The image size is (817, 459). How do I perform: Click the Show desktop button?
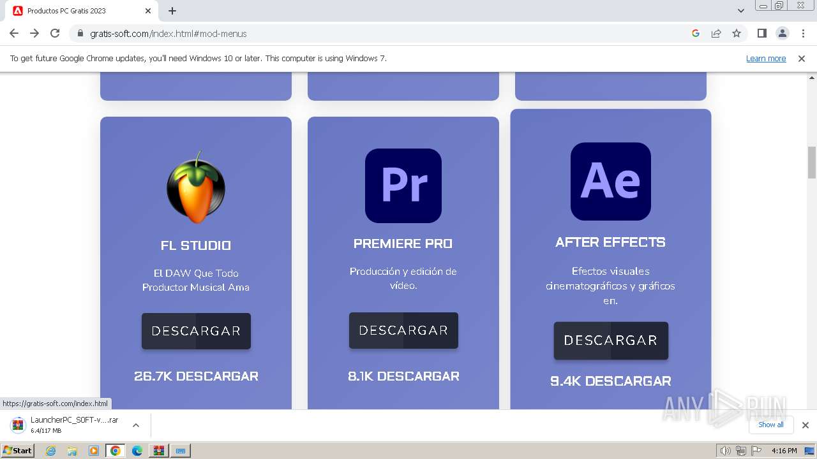809,451
